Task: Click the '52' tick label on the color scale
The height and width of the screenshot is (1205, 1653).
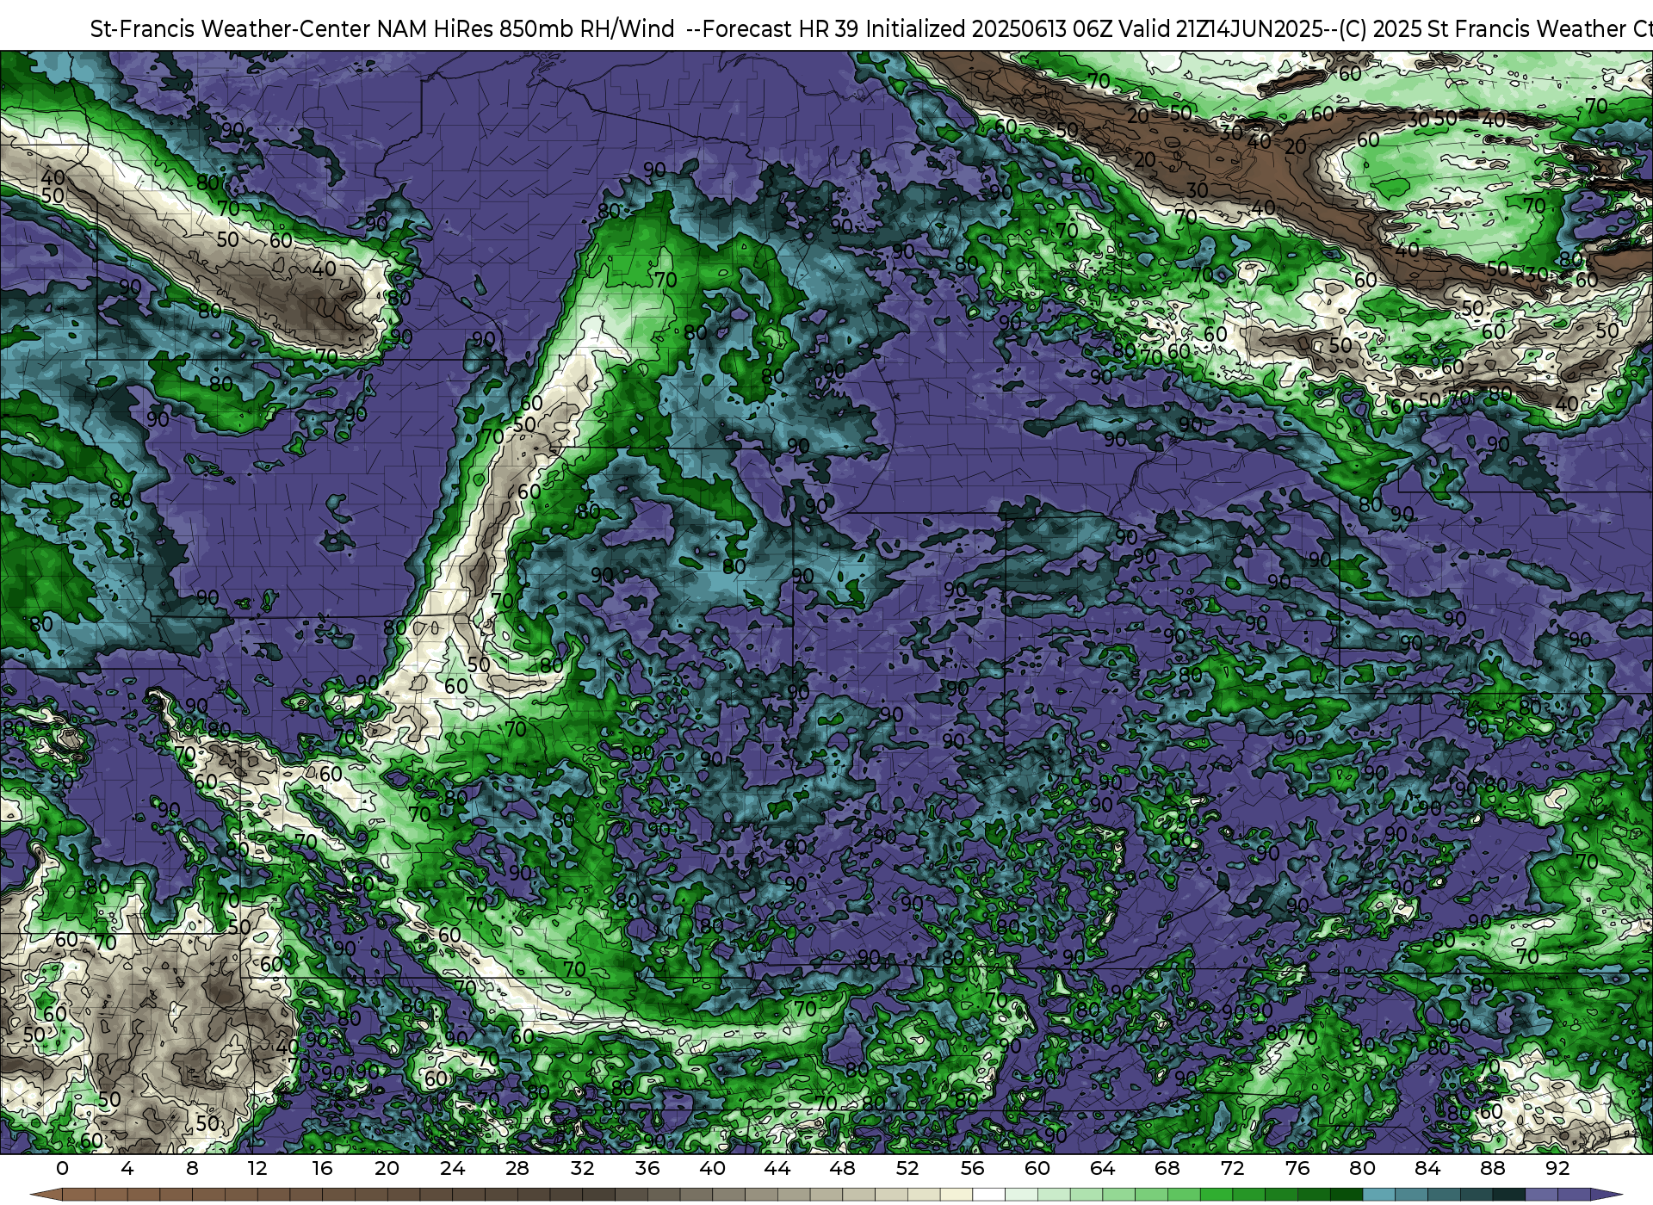Action: (x=907, y=1168)
